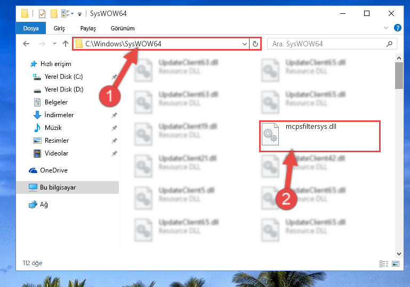Image resolution: width=410 pixels, height=287 pixels.
Task: Click the pin icon beside Müzik
Action: [x=114, y=128]
